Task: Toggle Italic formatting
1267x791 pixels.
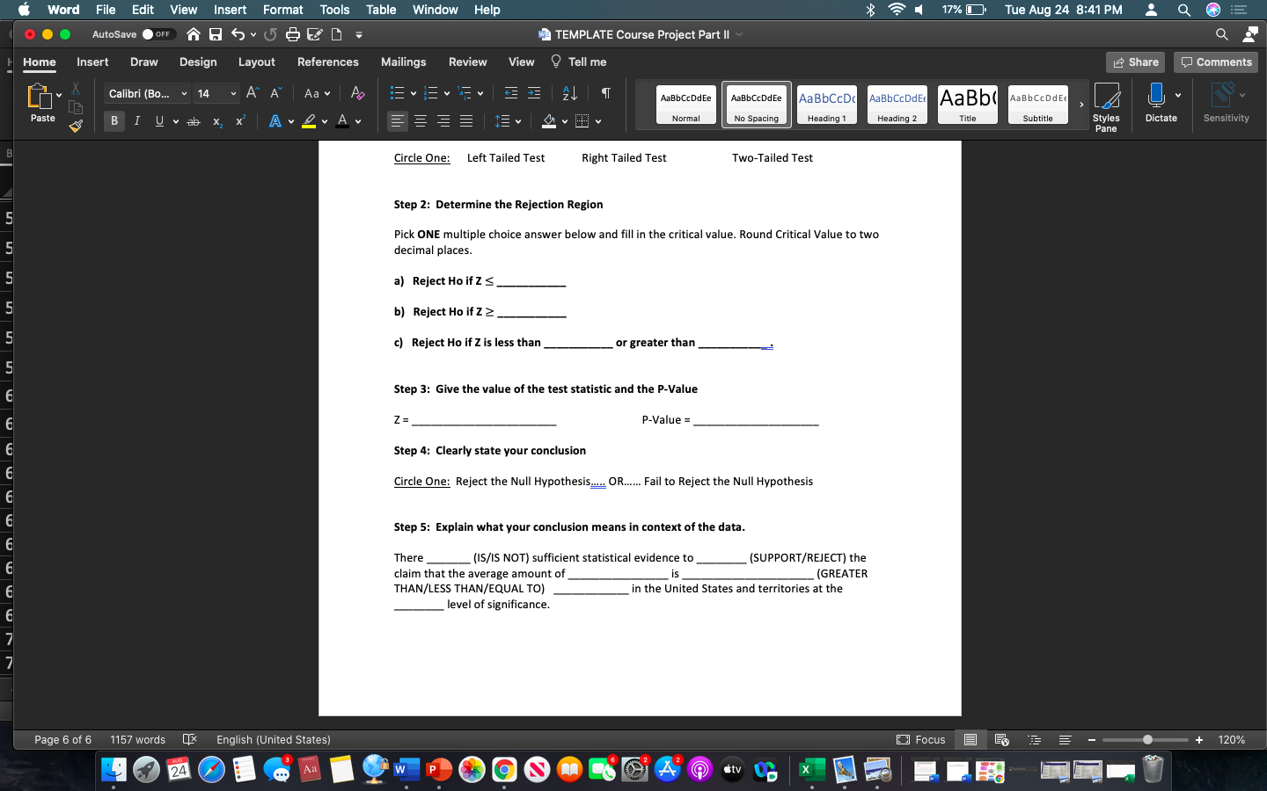Action: pyautogui.click(x=137, y=121)
